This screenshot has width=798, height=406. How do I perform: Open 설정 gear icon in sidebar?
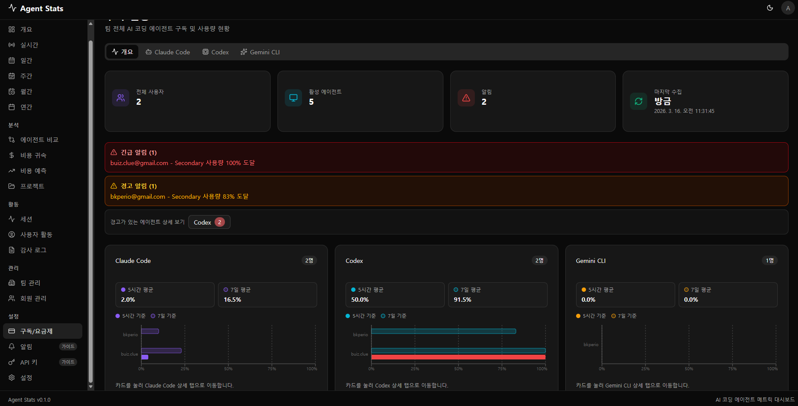12,378
